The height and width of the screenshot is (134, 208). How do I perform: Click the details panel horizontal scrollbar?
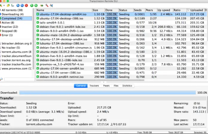(95, 129)
